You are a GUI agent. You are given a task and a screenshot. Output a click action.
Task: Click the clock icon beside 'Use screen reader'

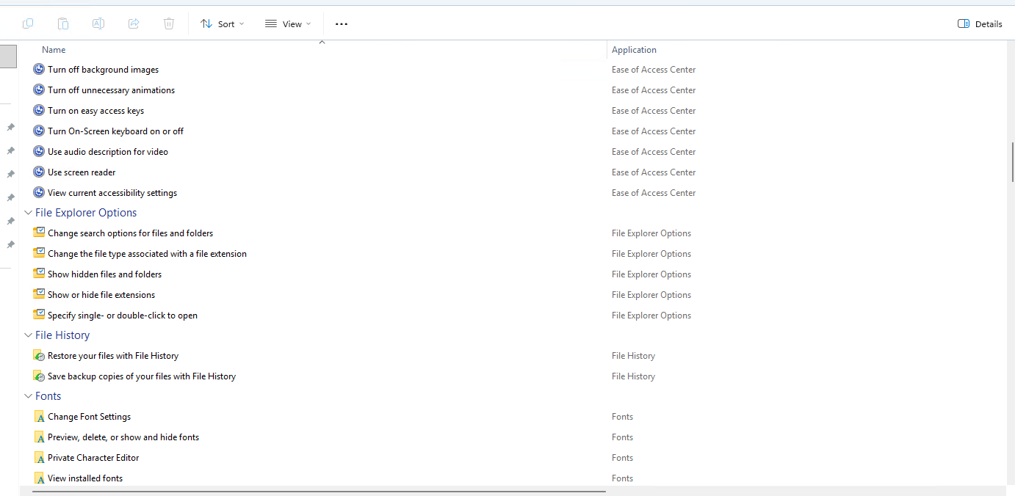[x=38, y=172]
